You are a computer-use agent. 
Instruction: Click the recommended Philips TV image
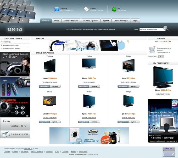[163, 77]
